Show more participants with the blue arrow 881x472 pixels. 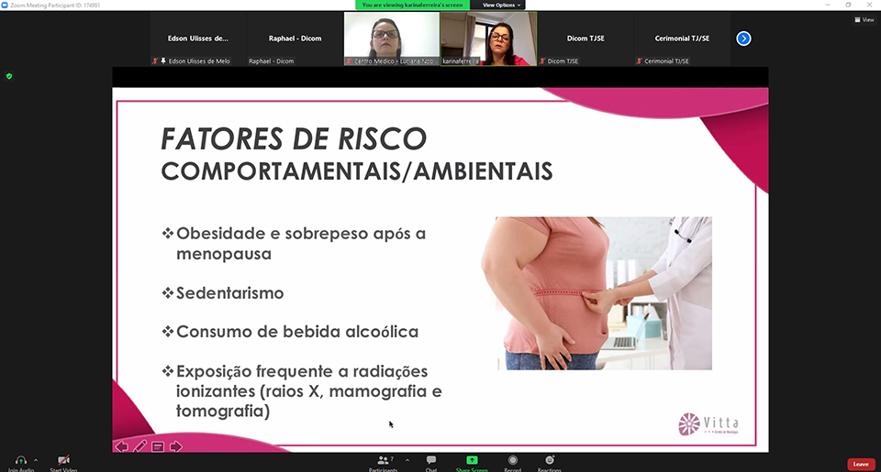[x=743, y=38]
